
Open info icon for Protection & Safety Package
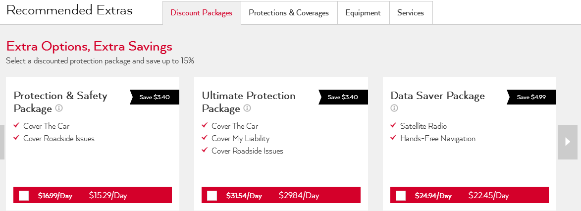coord(59,108)
